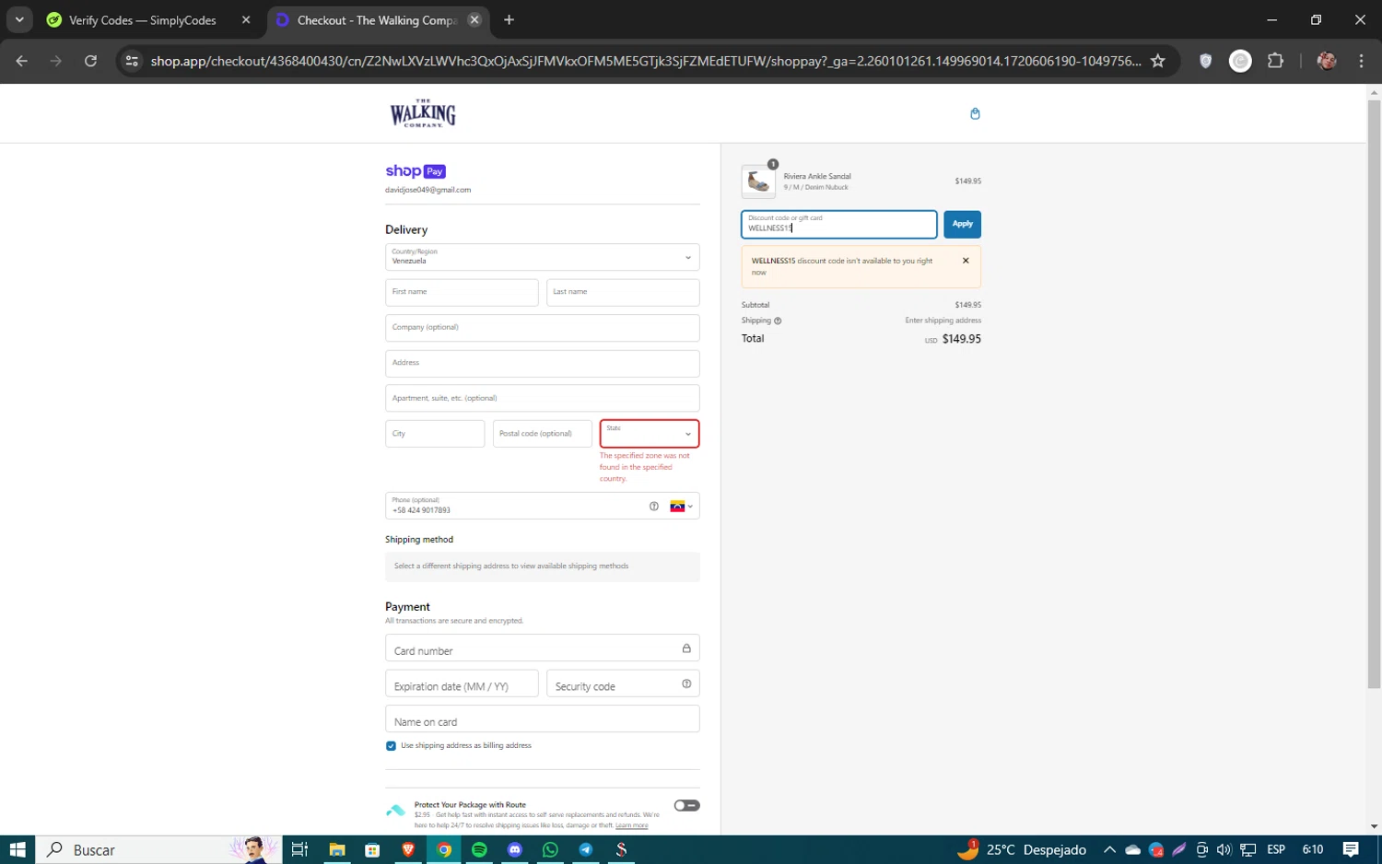Select the Checkout - The Walking Company tab

point(377,20)
